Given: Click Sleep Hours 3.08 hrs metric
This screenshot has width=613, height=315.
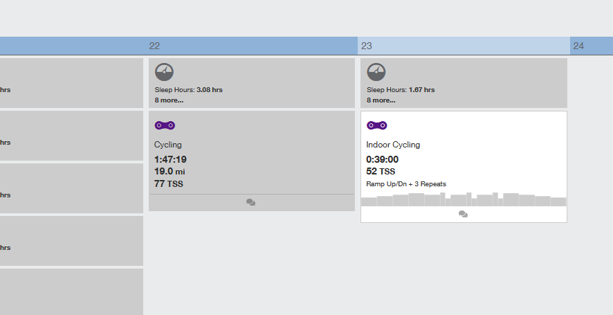Looking at the screenshot, I should 188,89.
